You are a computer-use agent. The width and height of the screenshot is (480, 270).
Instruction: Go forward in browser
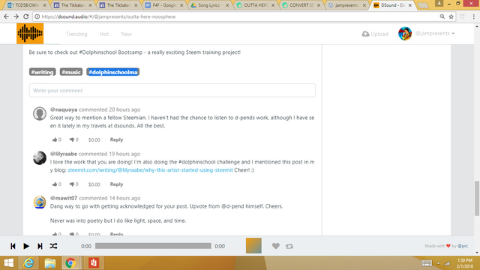coord(16,16)
